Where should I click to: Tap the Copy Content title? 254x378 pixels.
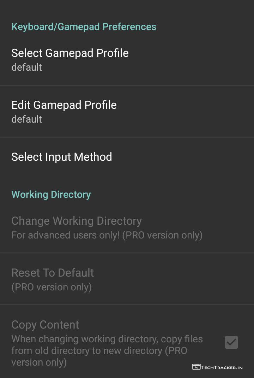[x=45, y=325]
